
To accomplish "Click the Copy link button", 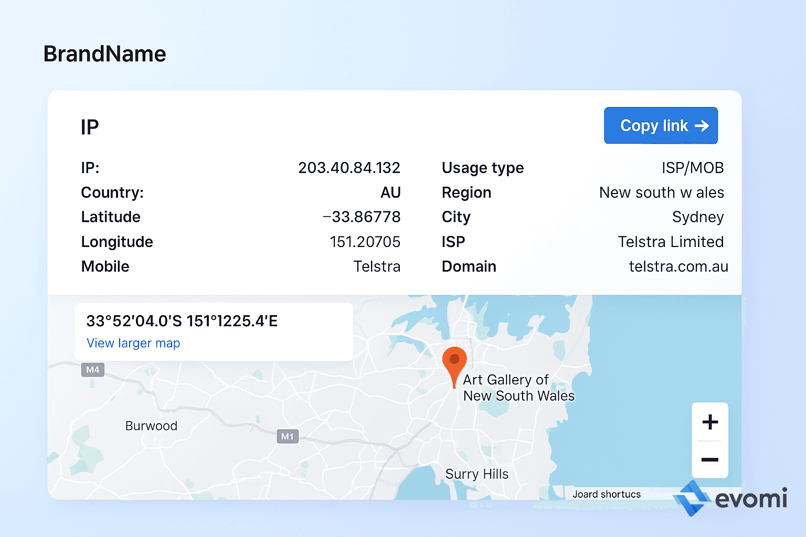I will pos(661,125).
